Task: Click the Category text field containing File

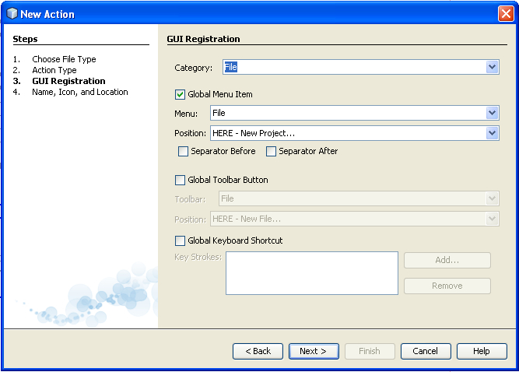Action: [355, 67]
